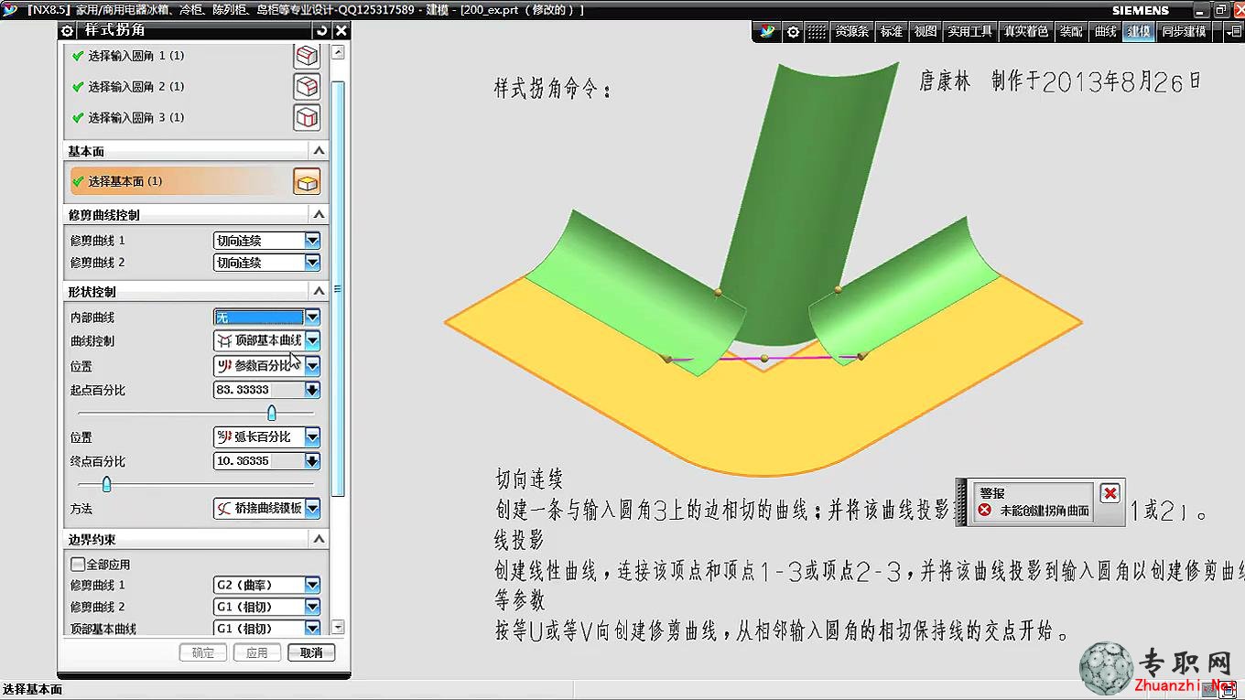Open the 方法 桥接曲线模板 dropdown

pyautogui.click(x=266, y=508)
